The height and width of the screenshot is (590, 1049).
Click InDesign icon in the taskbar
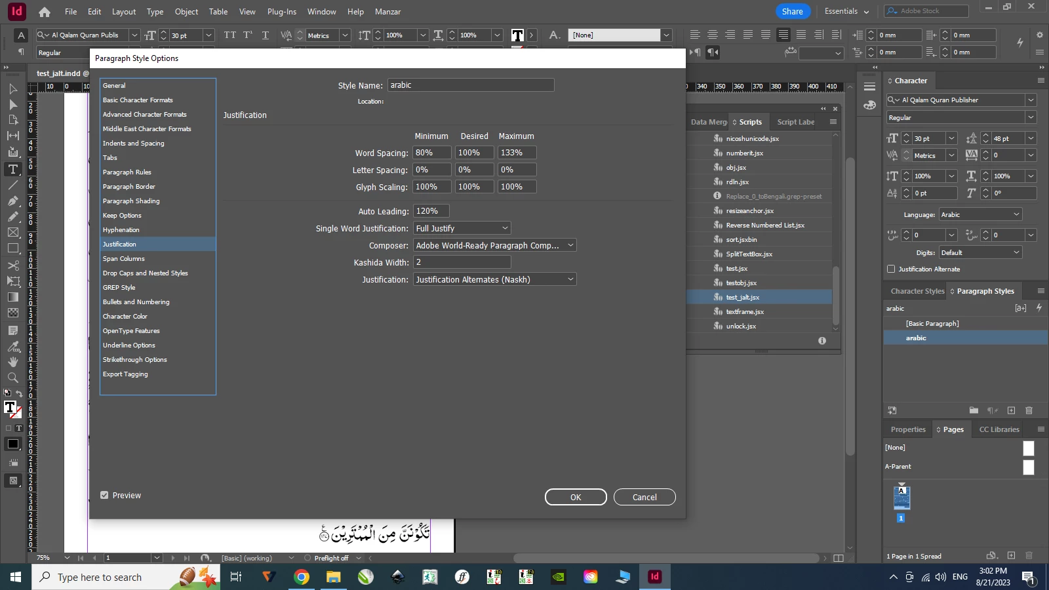point(654,577)
